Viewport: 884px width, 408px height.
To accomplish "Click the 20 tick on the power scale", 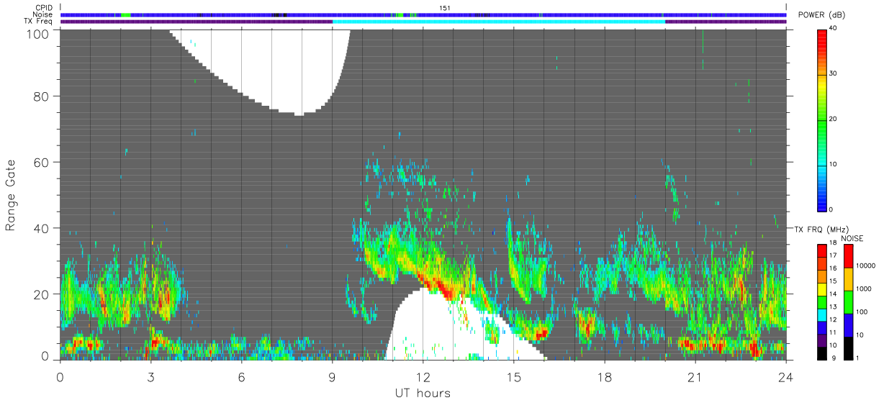I will pyautogui.click(x=832, y=119).
